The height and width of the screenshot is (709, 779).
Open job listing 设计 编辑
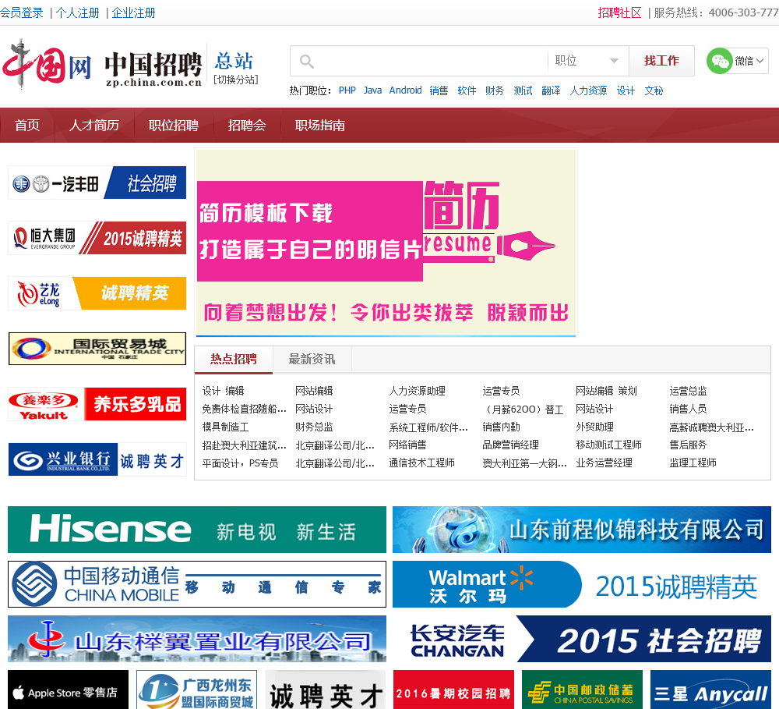pos(223,391)
